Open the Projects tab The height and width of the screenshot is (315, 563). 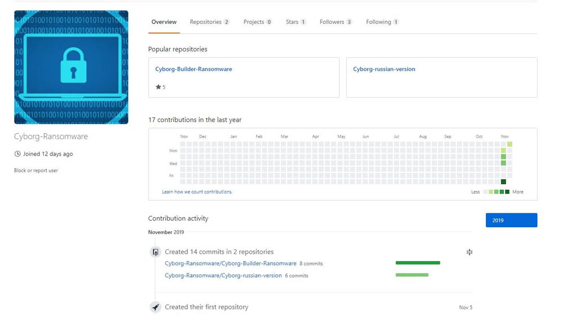[257, 22]
